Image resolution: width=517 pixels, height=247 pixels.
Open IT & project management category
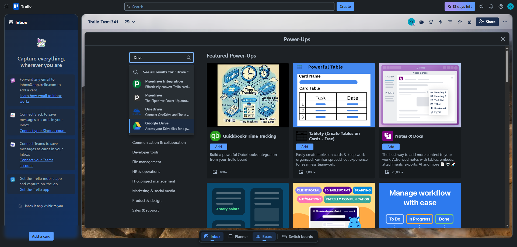tap(153, 181)
